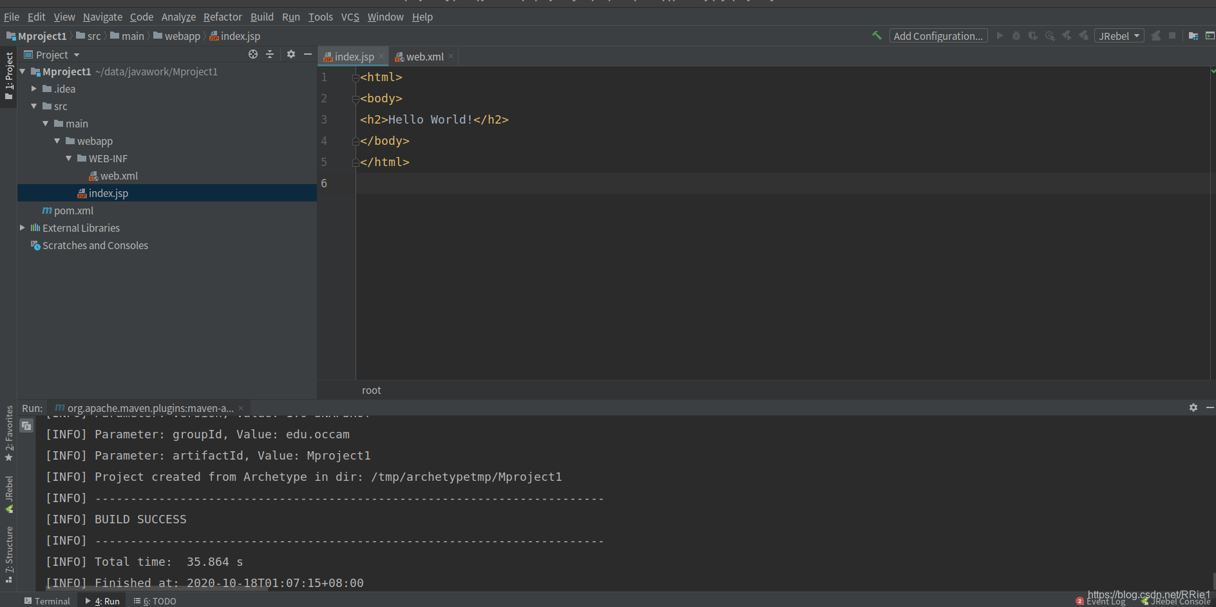Click the locate/scroll from source target icon
The image size is (1216, 607).
(x=253, y=55)
